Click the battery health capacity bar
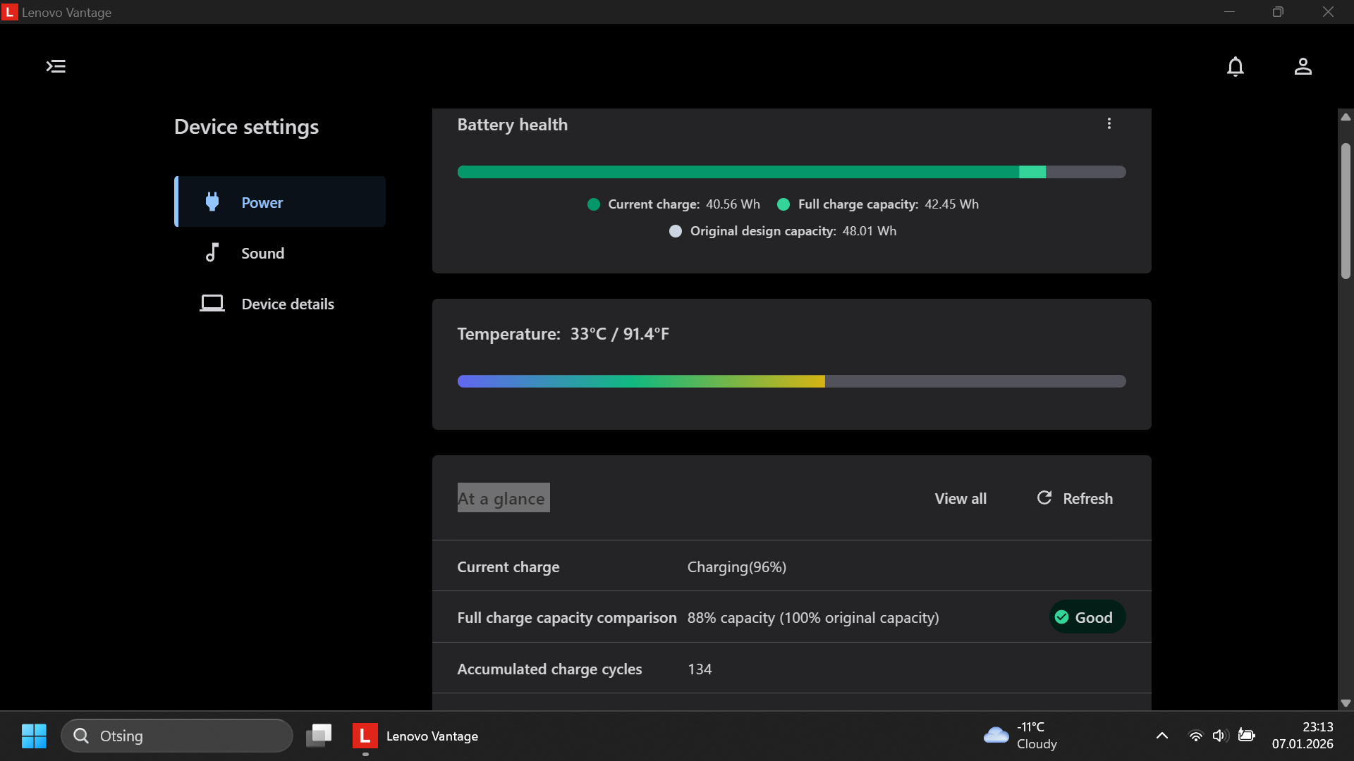 click(x=791, y=172)
